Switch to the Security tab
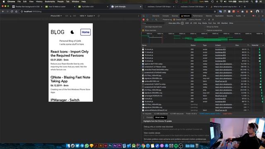The width and height of the screenshot is (265, 149). coord(230,16)
